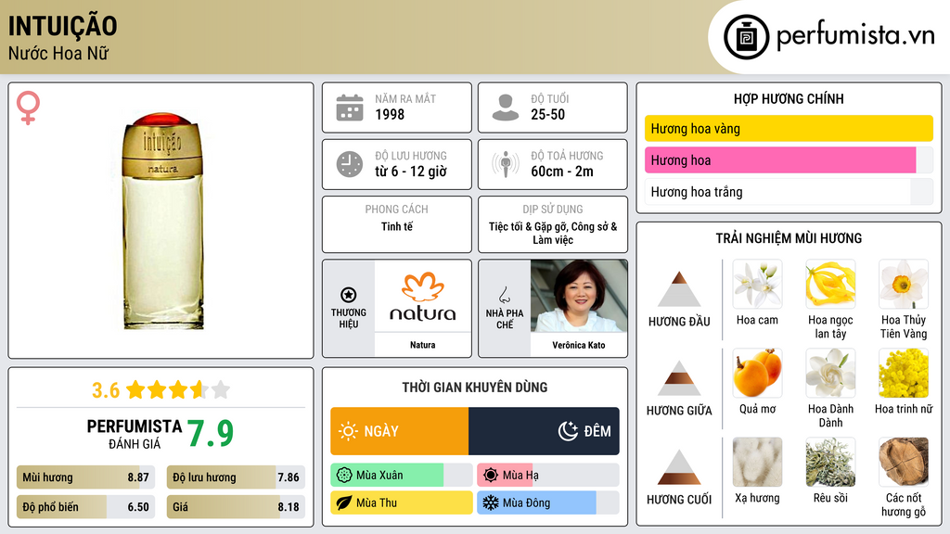
Task: Open the Hoa cam note image
Action: point(757,285)
